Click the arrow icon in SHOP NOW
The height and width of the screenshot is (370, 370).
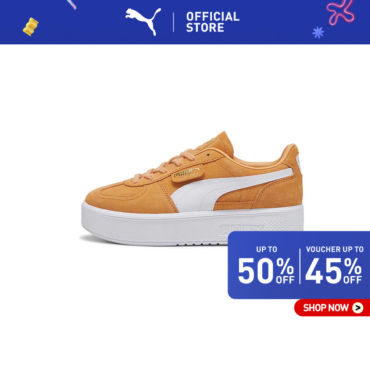coord(358,308)
